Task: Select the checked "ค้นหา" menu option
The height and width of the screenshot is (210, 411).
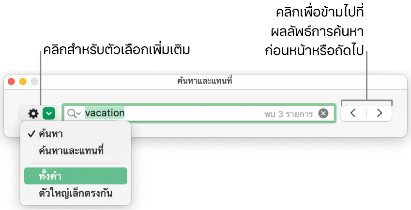Action: [51, 134]
